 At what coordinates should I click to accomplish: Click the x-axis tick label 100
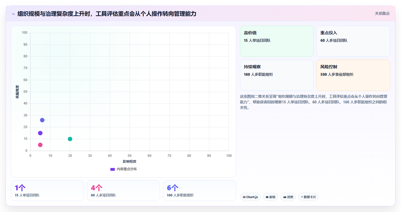pos(229,155)
